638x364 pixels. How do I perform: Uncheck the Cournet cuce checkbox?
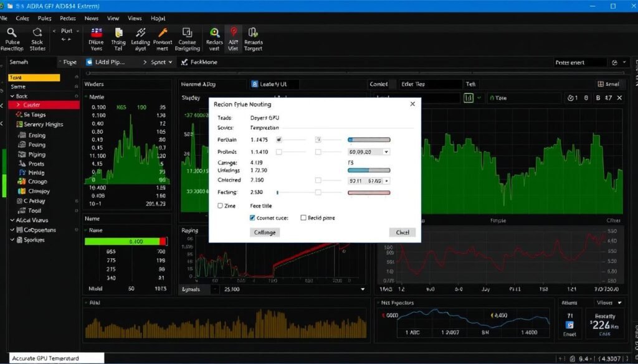coord(251,217)
